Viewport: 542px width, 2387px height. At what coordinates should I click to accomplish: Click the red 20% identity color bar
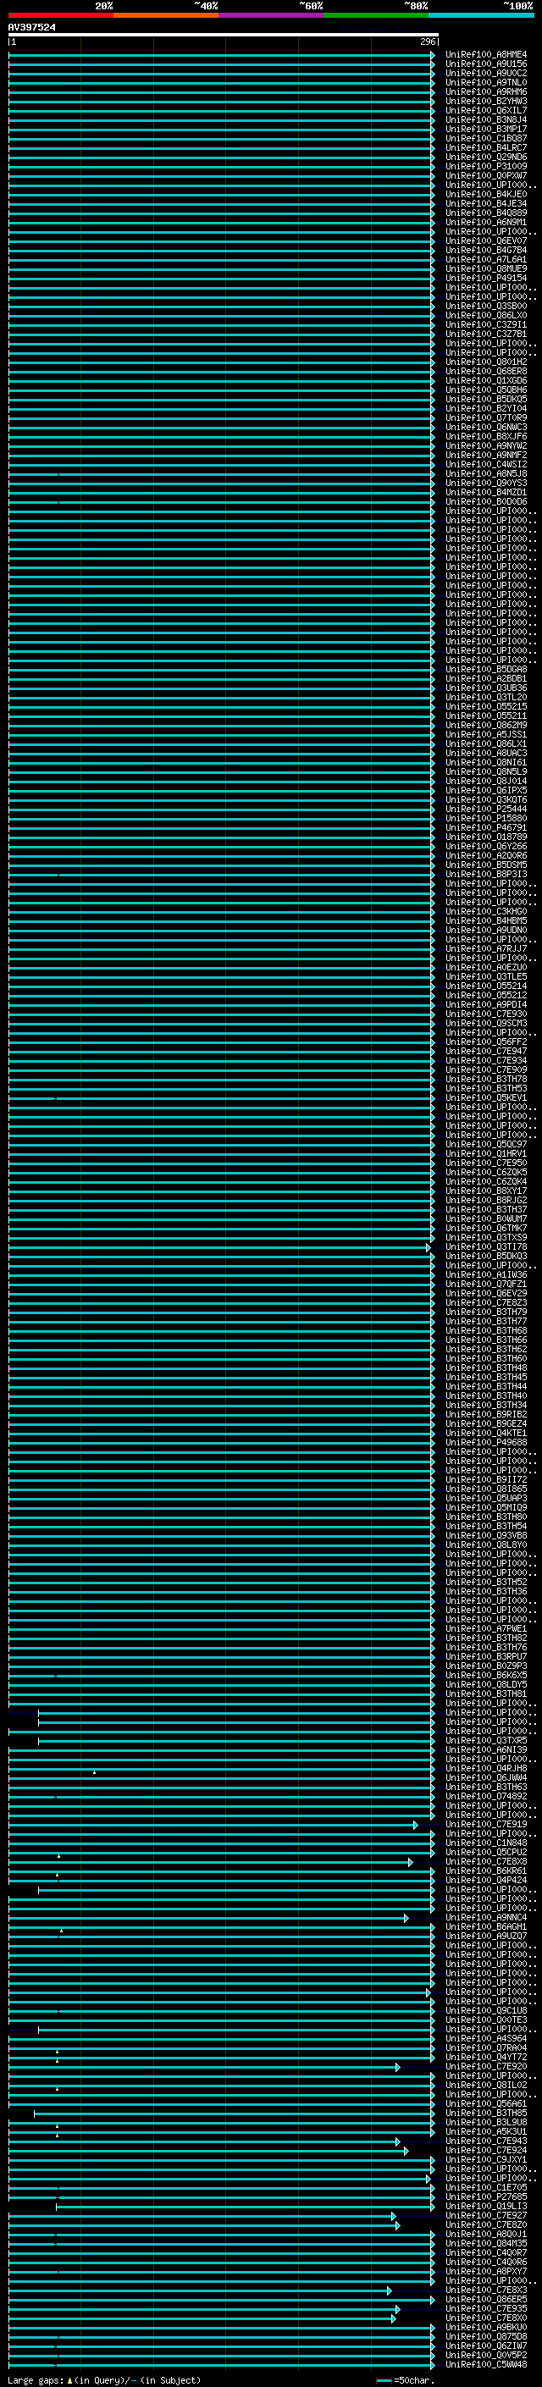tap(61, 15)
